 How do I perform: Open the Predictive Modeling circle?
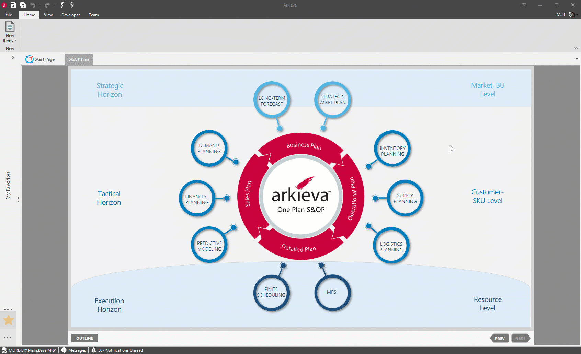click(x=209, y=245)
